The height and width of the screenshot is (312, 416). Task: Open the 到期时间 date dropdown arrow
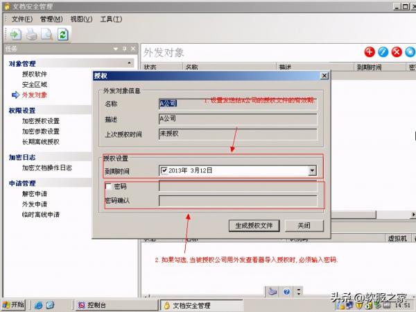click(312, 170)
